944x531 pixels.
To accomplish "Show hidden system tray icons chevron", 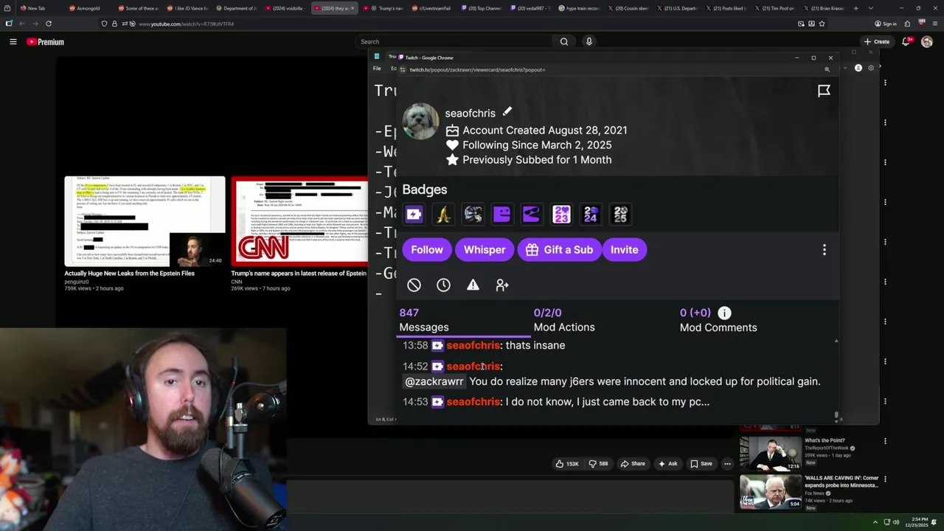I will [875, 522].
